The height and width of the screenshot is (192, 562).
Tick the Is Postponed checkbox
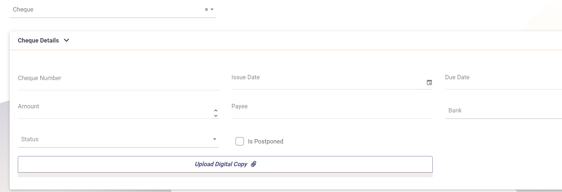[240, 141]
